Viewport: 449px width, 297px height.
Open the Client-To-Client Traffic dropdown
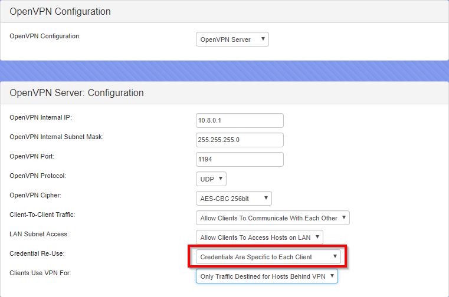[273, 218]
